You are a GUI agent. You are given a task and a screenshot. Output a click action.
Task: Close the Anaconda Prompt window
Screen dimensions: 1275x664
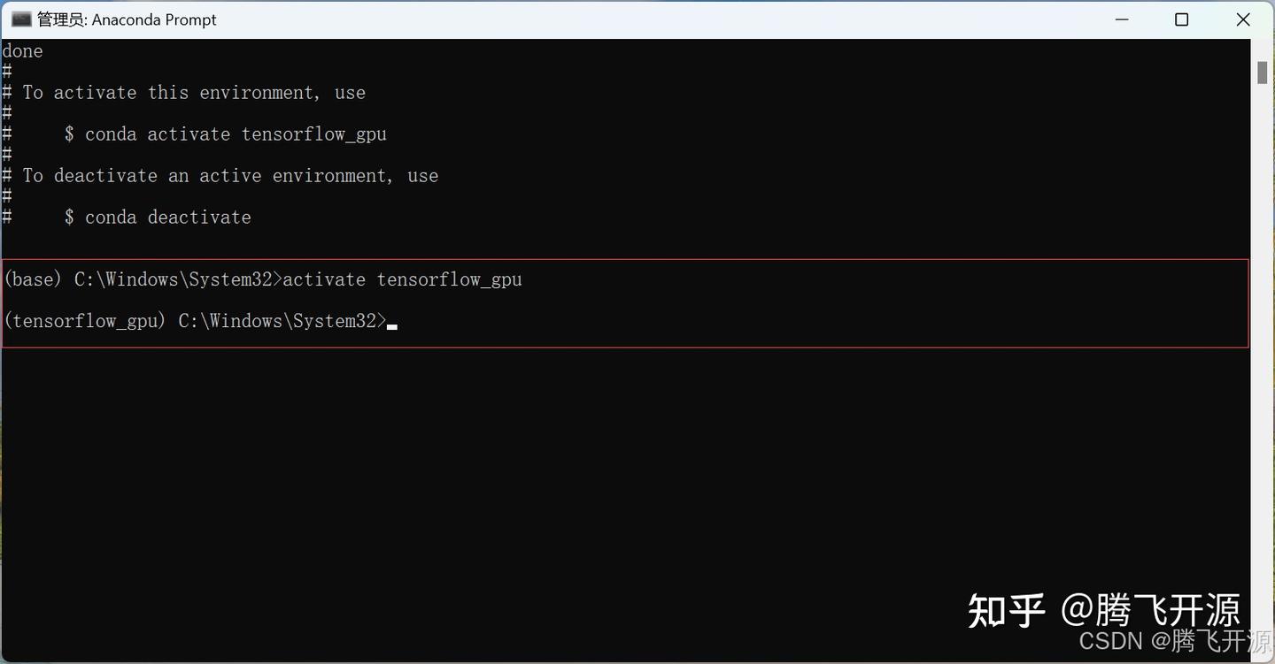click(1243, 19)
